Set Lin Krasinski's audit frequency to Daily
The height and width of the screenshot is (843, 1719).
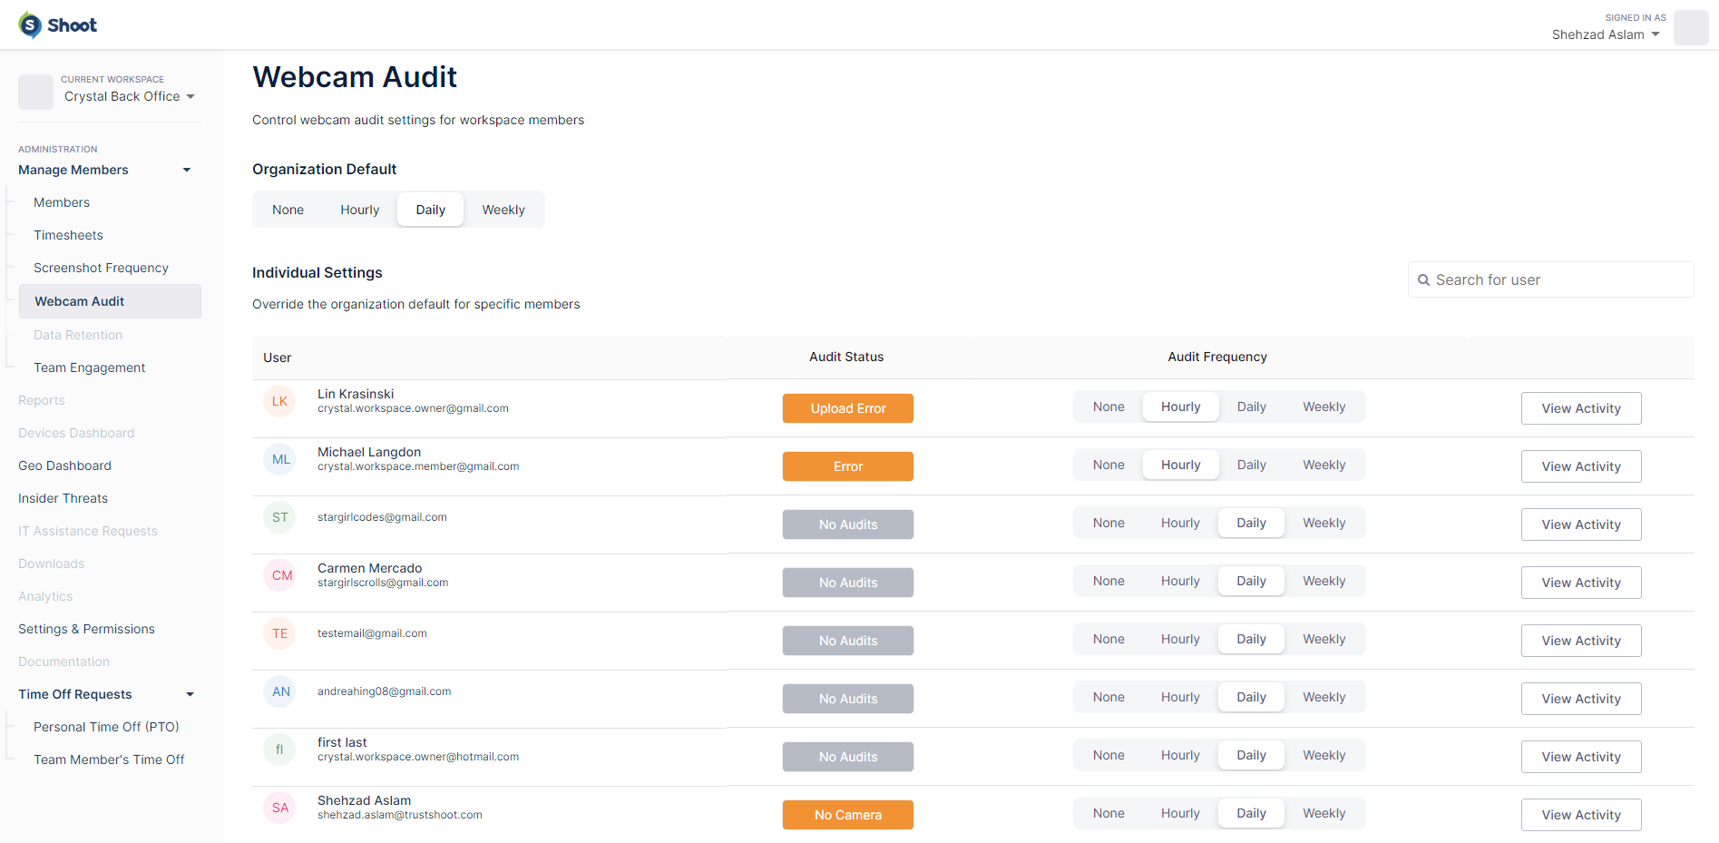tap(1251, 407)
